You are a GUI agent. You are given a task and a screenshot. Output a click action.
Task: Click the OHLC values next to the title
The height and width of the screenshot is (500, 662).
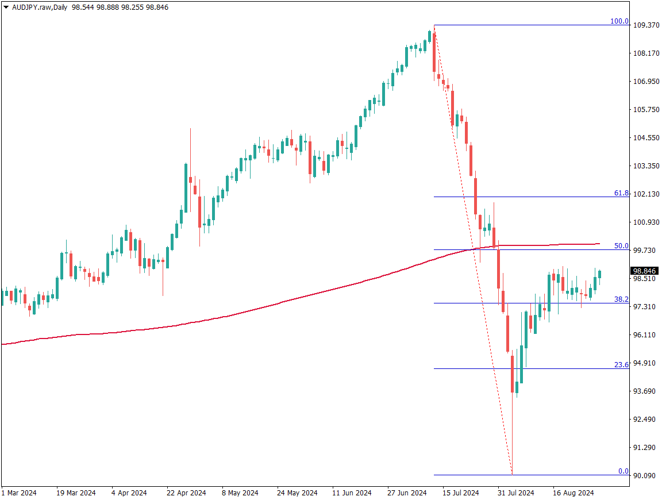click(120, 7)
